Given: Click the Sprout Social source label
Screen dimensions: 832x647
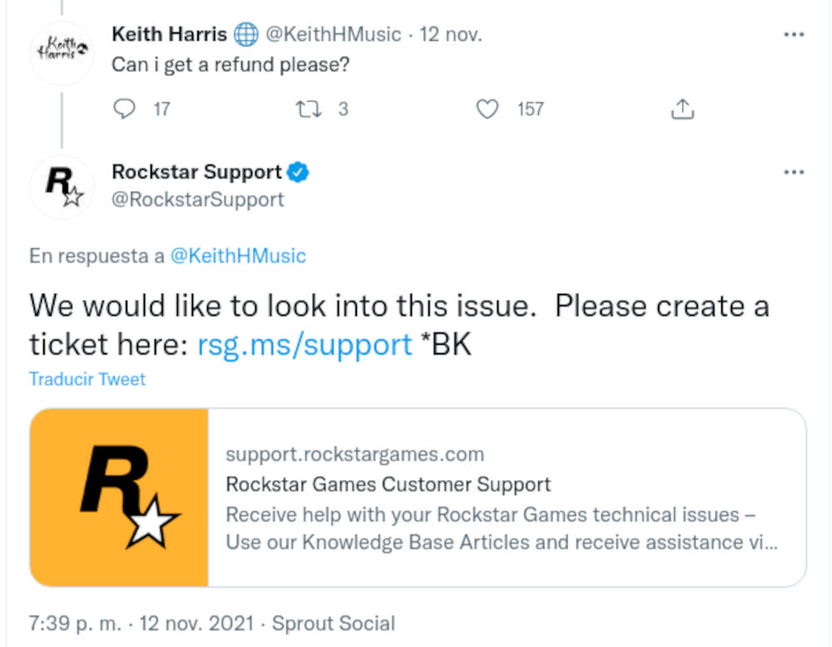Looking at the screenshot, I should 334,623.
